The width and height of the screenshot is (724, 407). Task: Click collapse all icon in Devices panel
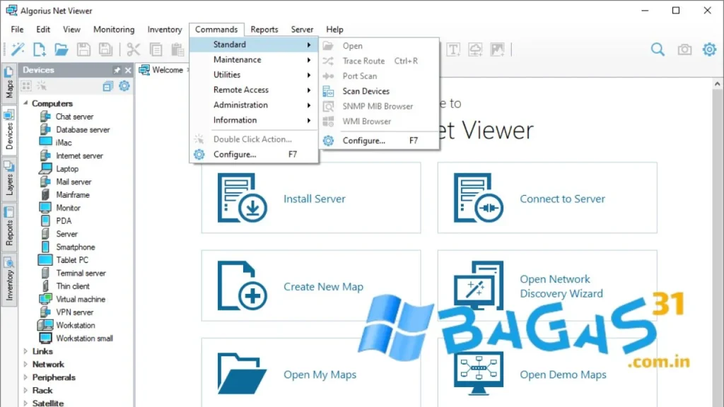pos(107,86)
